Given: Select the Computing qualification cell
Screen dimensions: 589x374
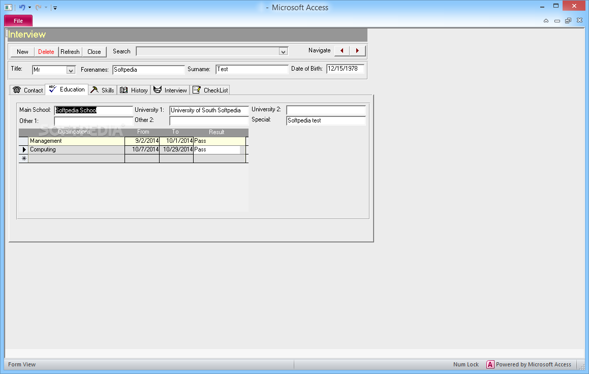Looking at the screenshot, I should [x=77, y=149].
